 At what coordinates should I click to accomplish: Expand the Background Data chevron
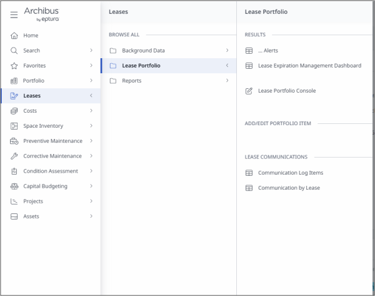tap(227, 50)
